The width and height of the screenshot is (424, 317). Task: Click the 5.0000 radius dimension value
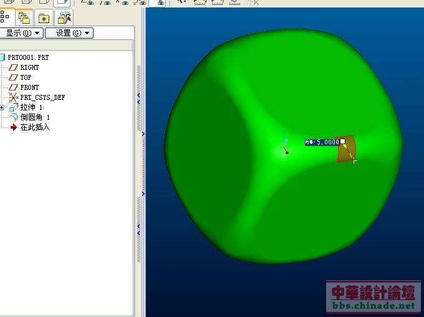coord(328,142)
